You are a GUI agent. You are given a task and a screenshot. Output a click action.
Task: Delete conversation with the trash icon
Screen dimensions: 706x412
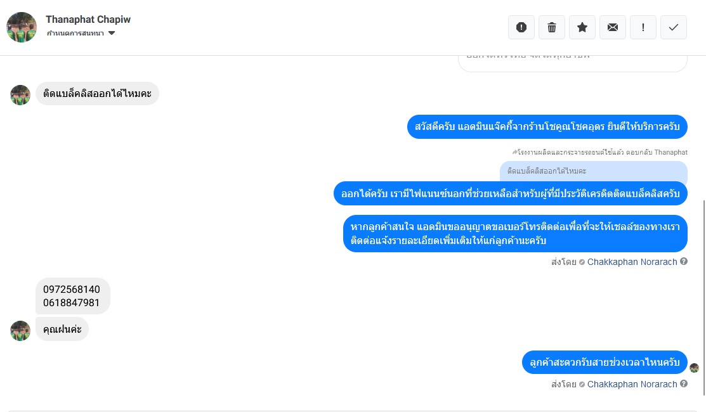(x=552, y=27)
